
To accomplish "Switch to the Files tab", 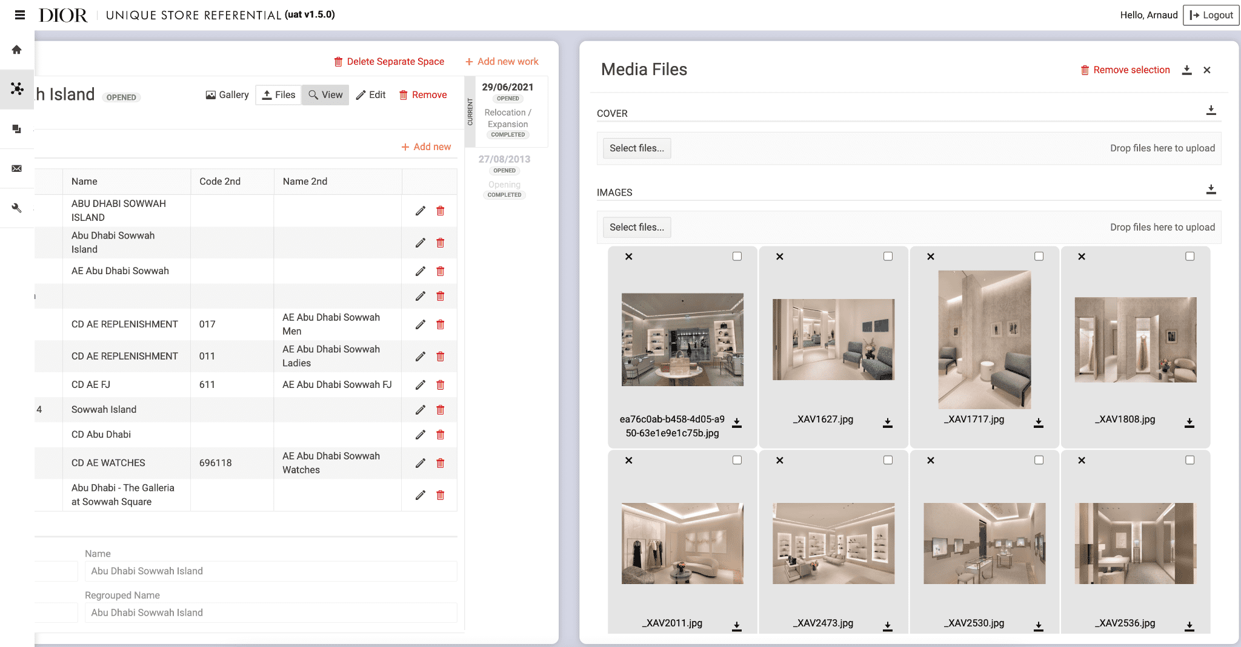I will point(279,95).
